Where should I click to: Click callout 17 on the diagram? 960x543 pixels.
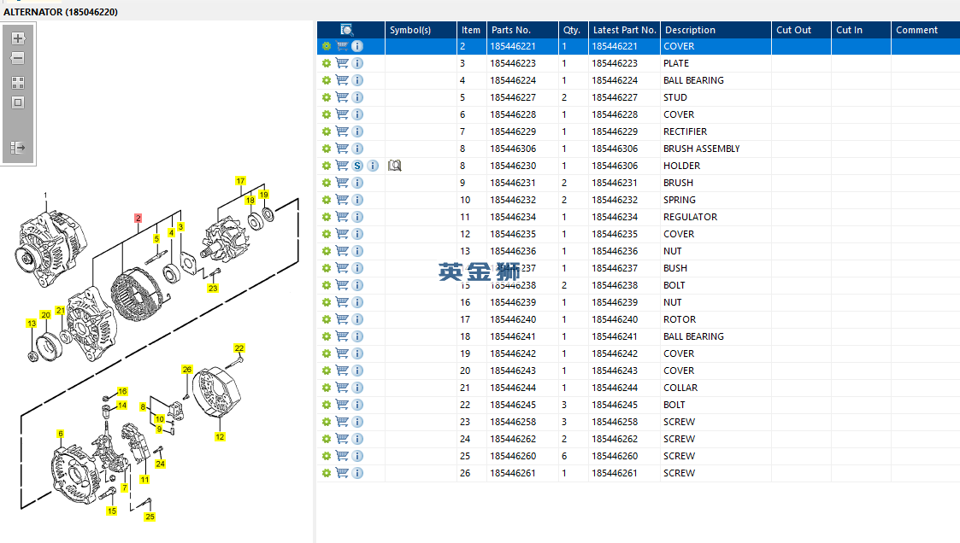240,181
